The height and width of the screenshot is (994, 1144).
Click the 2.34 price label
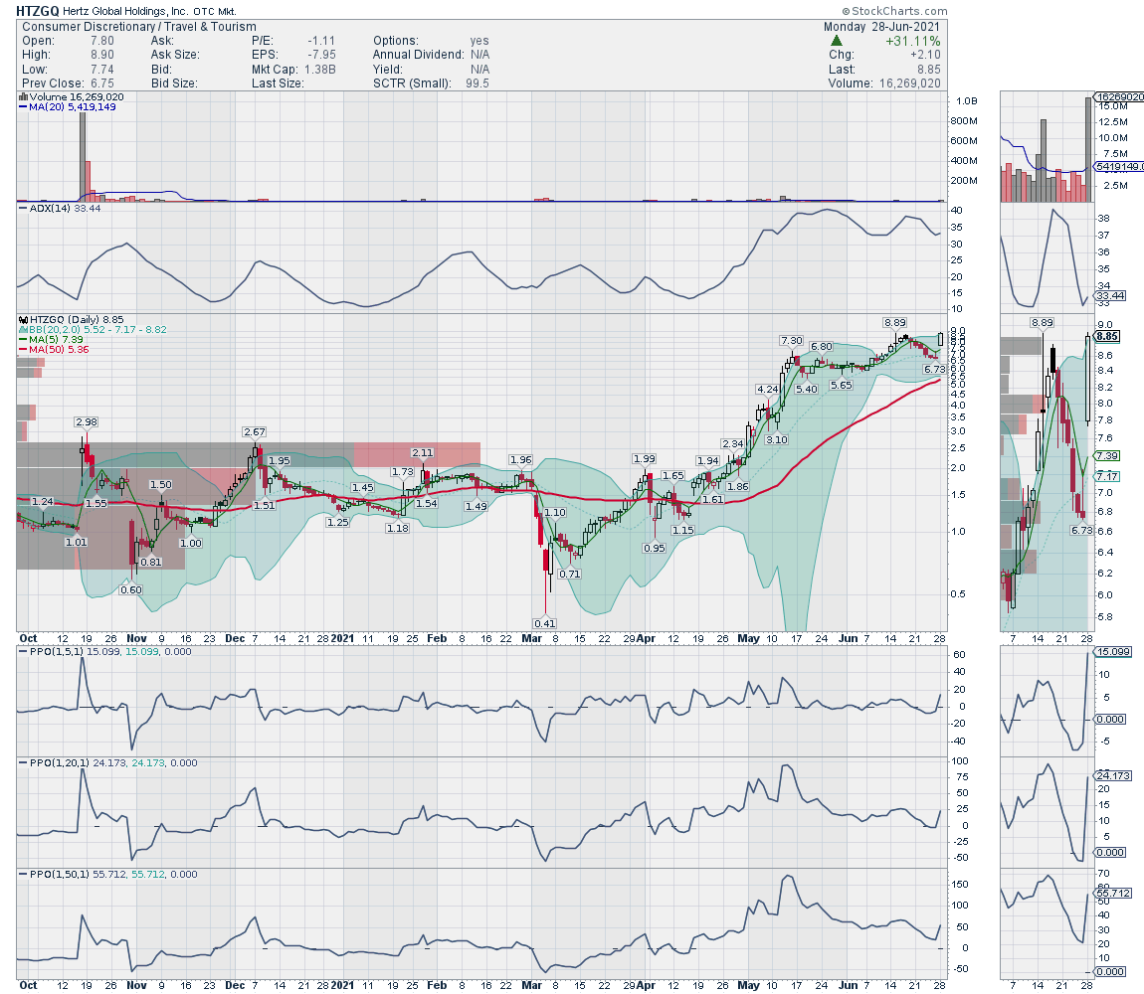(732, 443)
